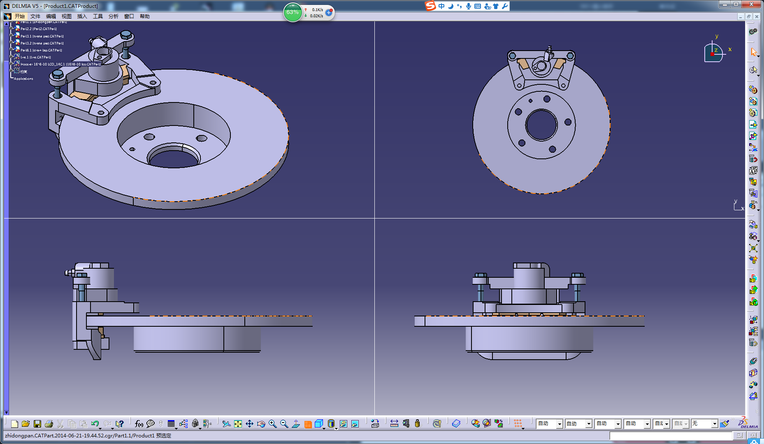764x444 pixels.
Task: Expand the Part2.2 tree node
Action: [12, 29]
